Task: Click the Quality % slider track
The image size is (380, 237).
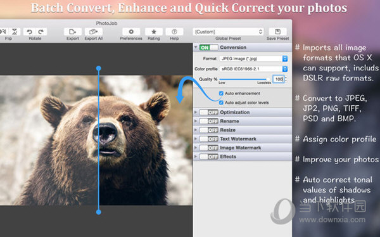Action: (244, 79)
